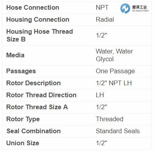
Task: Select the LH thread direction value
Action: point(100,95)
